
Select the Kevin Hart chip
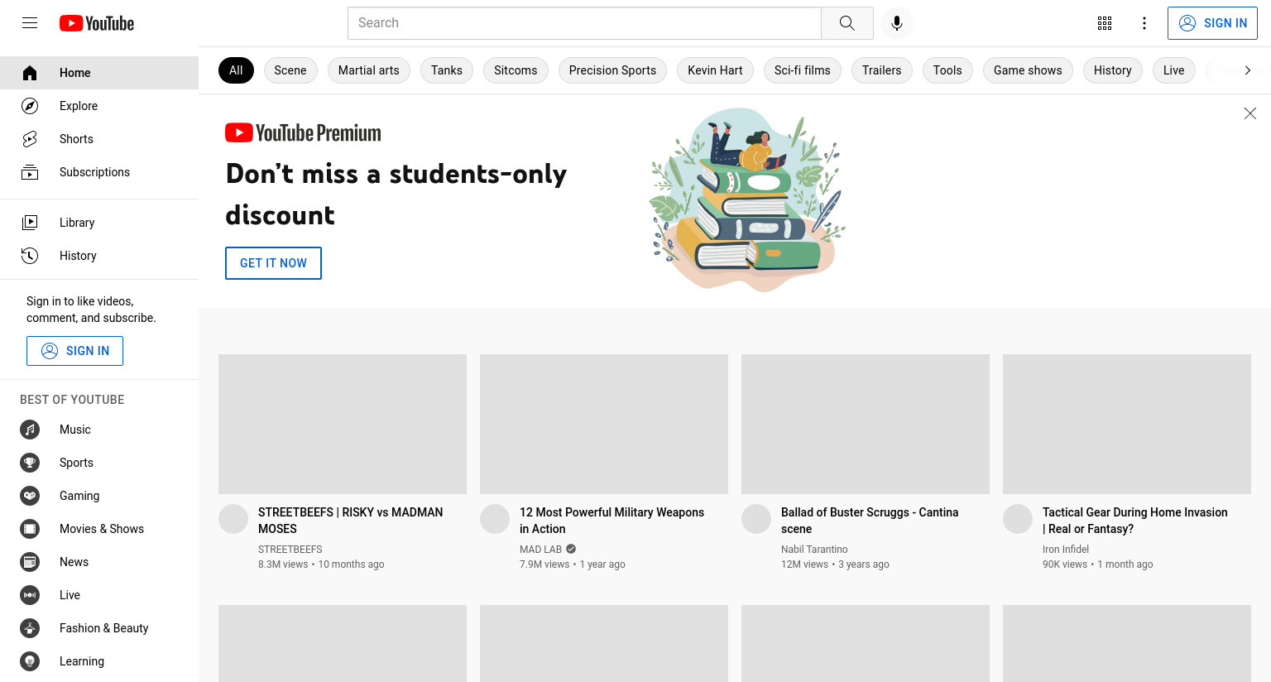pyautogui.click(x=715, y=70)
